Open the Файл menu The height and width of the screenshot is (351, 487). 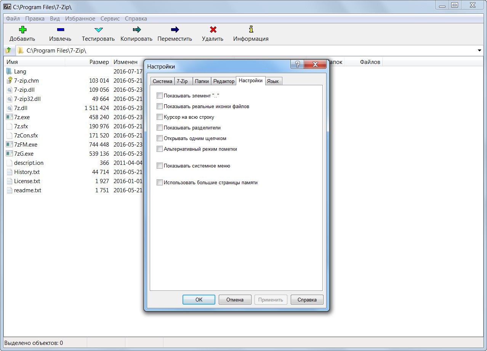(x=13, y=19)
